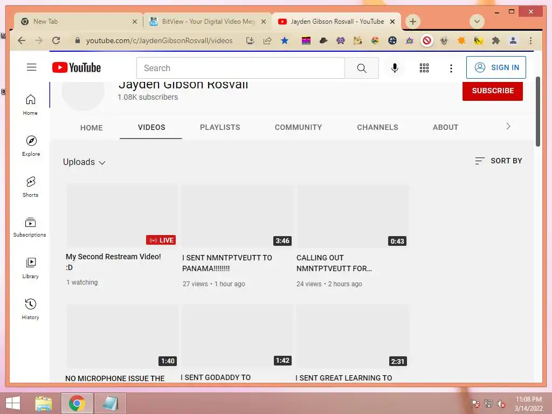Click the 2:31 video thumbnail
552x414 pixels.
point(353,336)
